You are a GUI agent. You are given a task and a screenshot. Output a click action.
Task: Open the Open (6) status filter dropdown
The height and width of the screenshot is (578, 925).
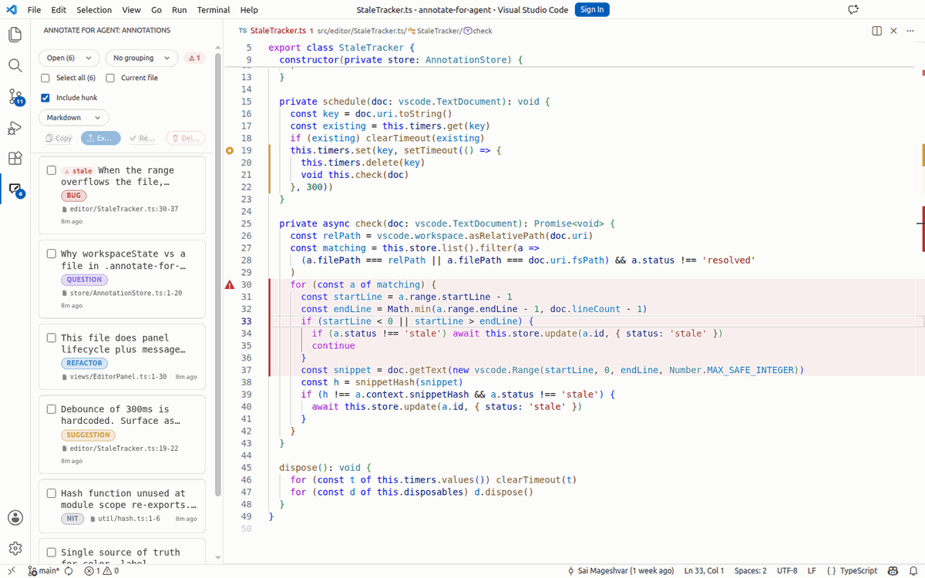[69, 58]
